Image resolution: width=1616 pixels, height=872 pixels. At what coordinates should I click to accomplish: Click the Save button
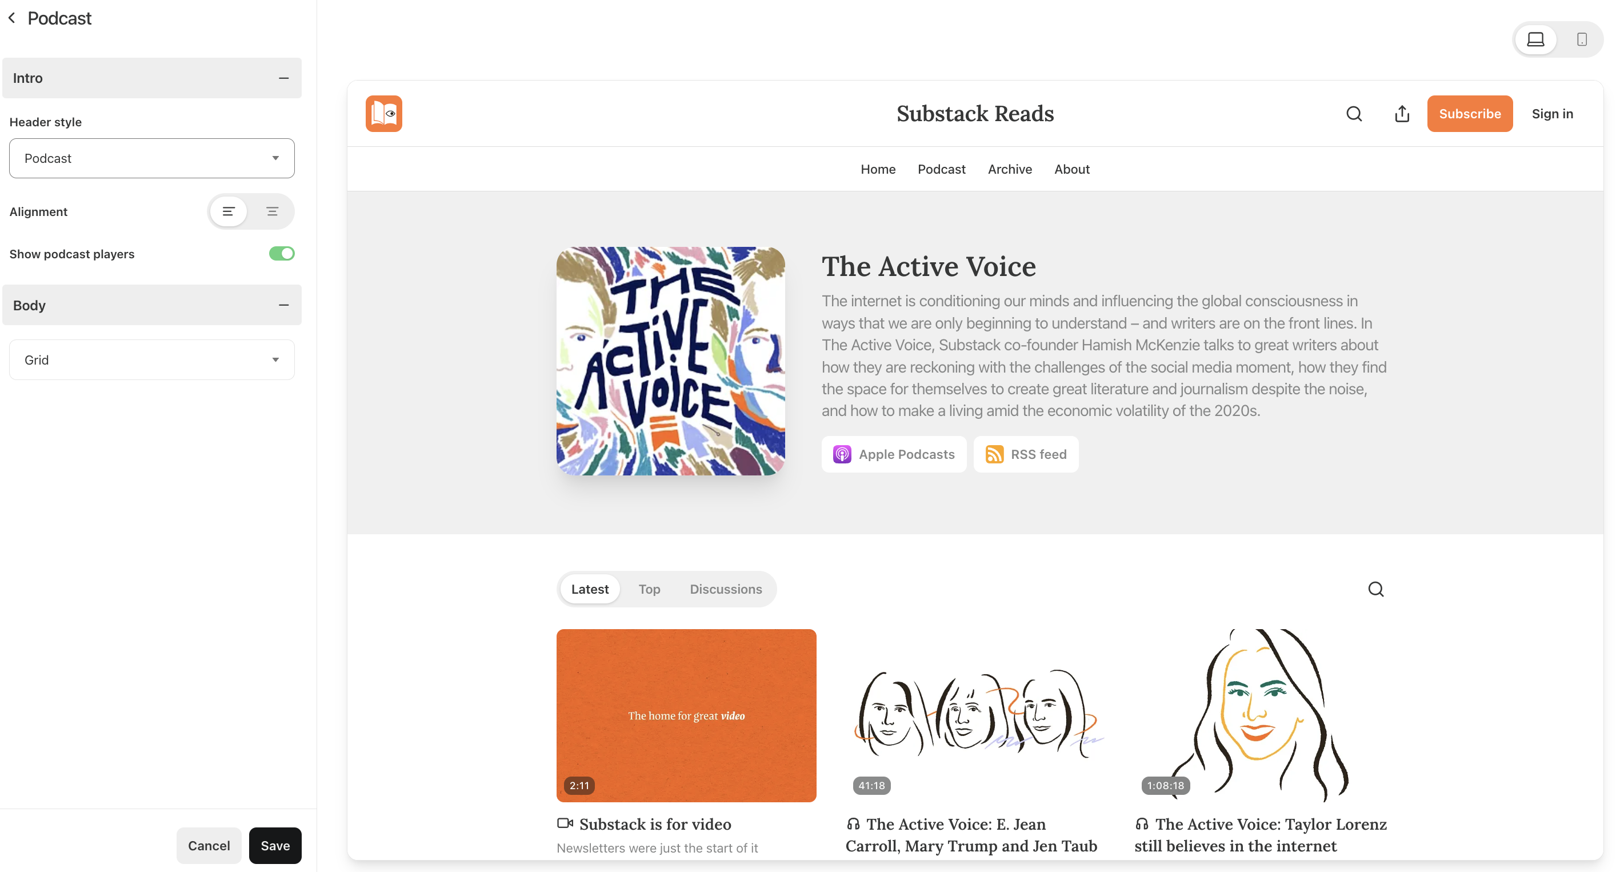click(x=275, y=846)
